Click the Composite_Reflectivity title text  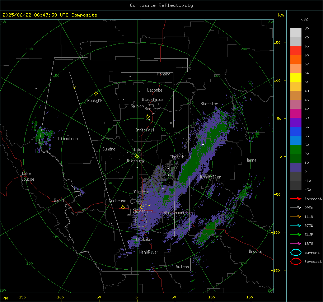point(161,5)
